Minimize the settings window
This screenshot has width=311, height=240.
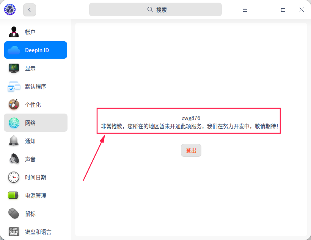click(264, 10)
